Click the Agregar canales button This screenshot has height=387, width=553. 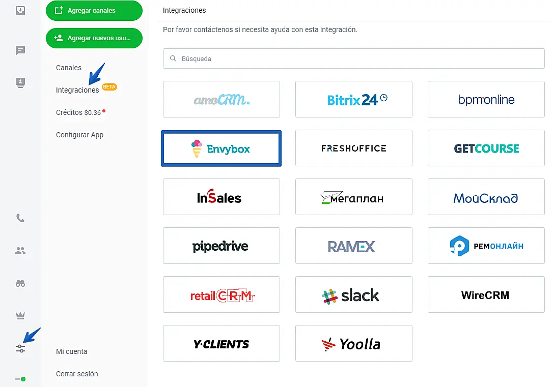pos(94,11)
